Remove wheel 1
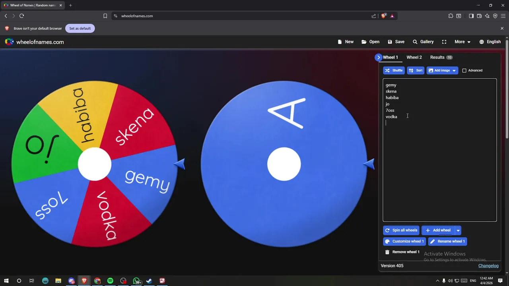 pos(402,252)
